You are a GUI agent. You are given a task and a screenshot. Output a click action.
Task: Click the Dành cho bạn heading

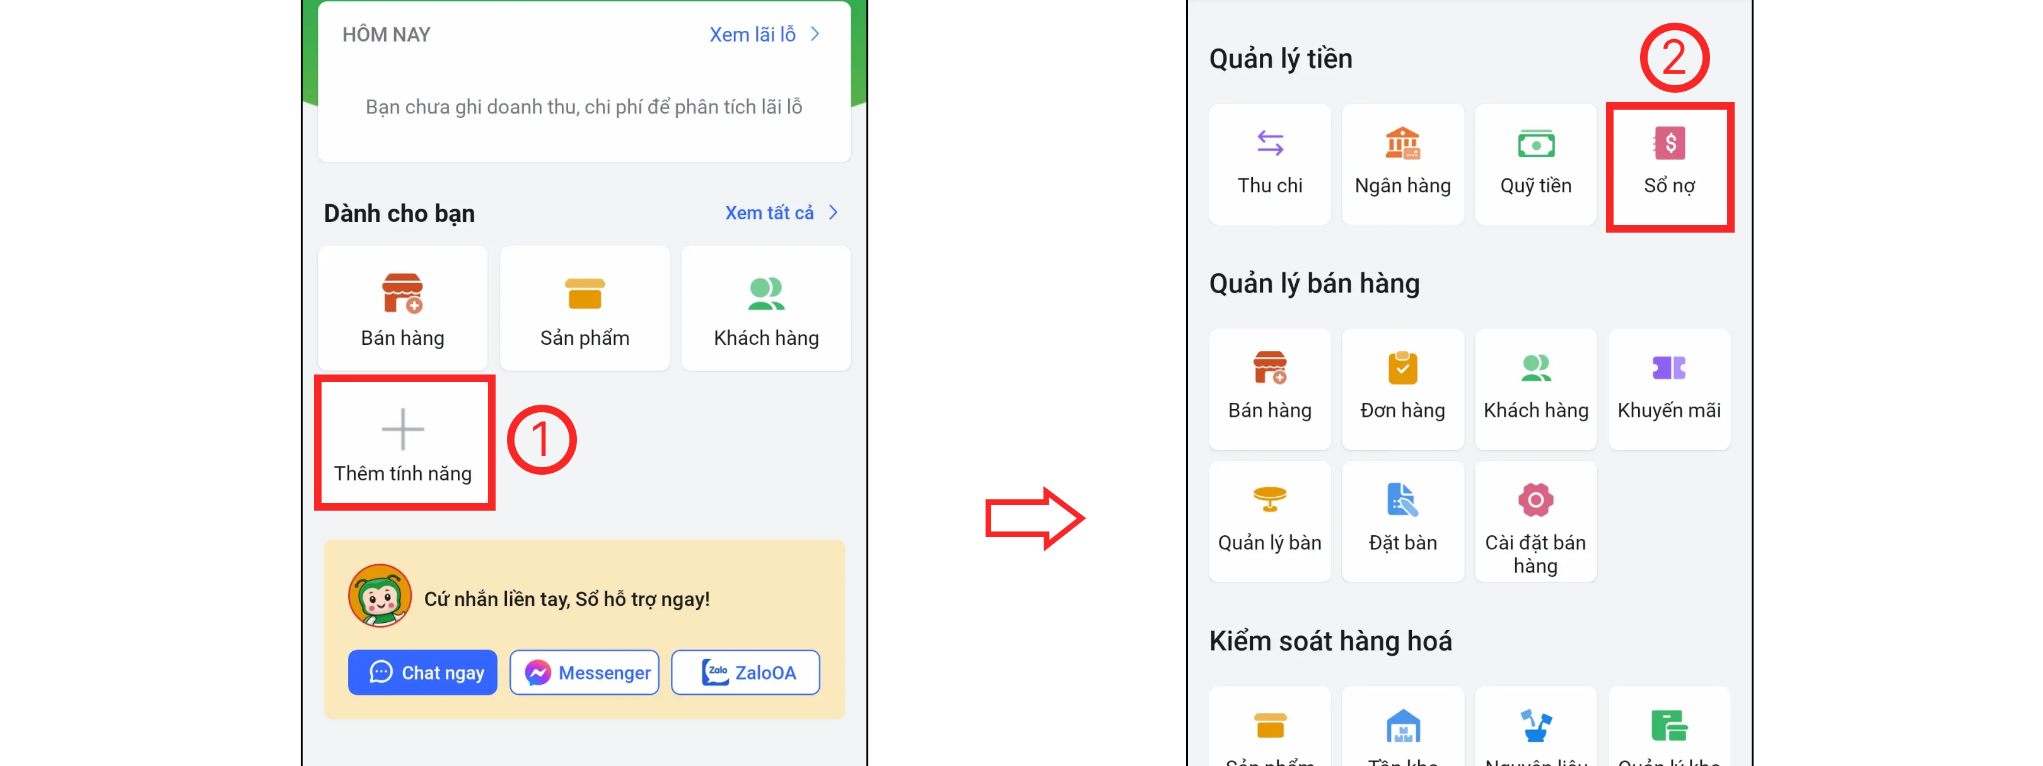click(x=399, y=213)
